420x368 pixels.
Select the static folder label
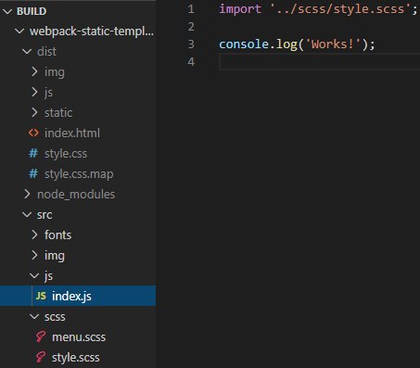point(58,113)
